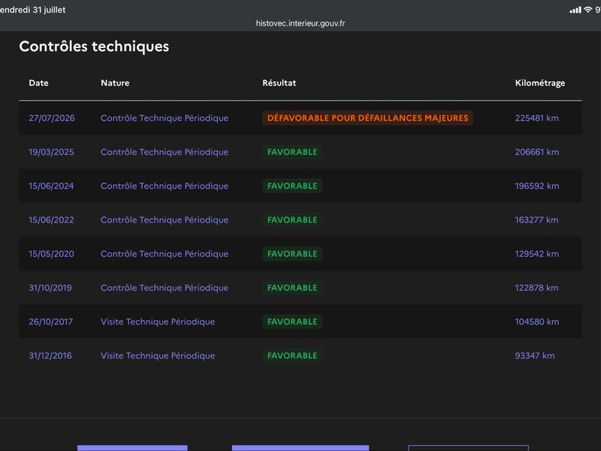This screenshot has height=451, width=601.
Task: Tap the Wi-Fi status icon
Action: (587, 10)
